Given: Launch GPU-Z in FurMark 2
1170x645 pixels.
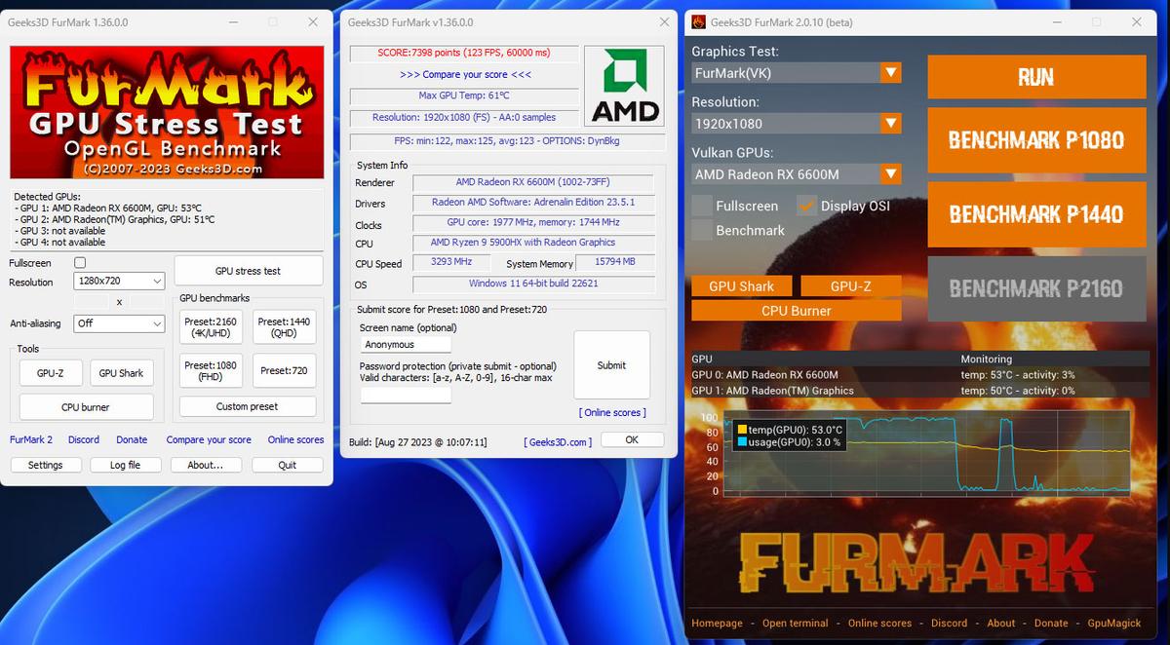Looking at the screenshot, I should click(x=851, y=285).
